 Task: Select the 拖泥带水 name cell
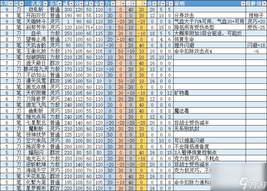tap(36, 146)
